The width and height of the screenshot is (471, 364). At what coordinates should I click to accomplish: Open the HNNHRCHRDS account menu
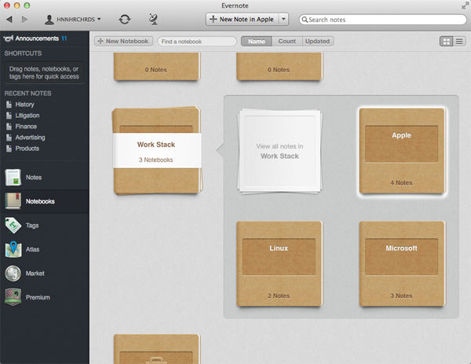pos(72,20)
